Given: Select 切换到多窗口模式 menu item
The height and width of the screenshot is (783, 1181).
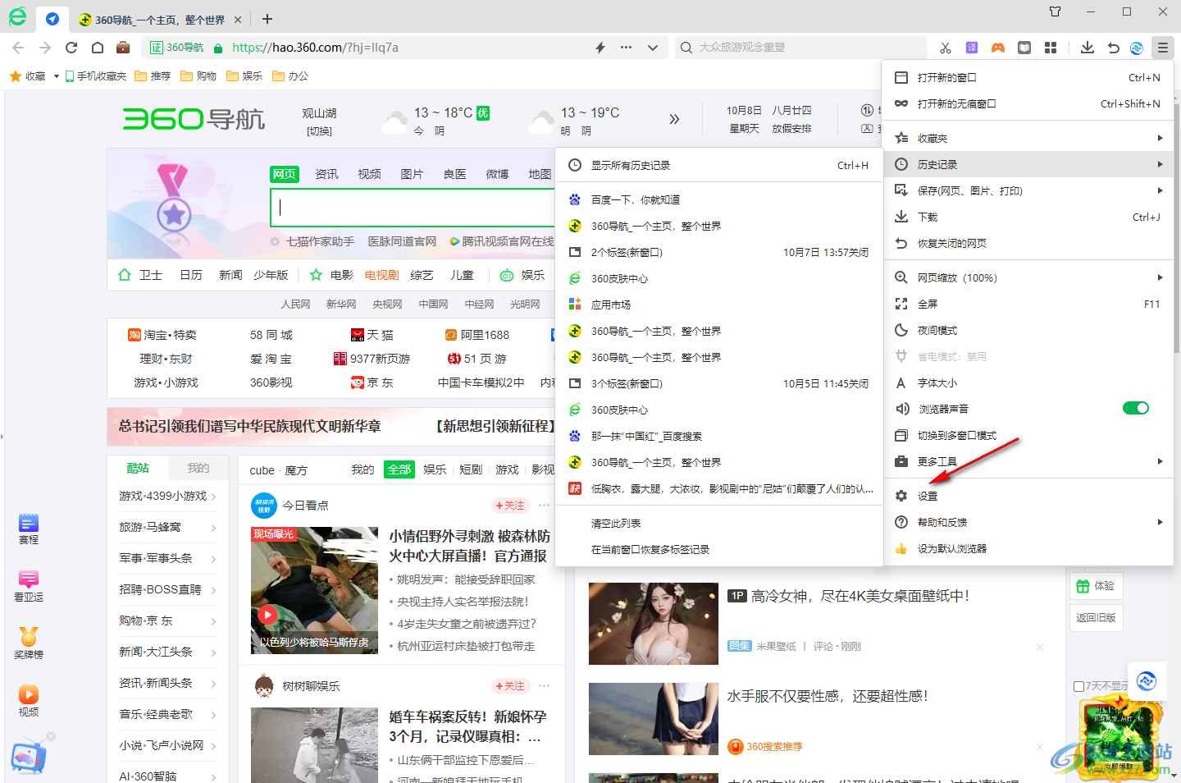Looking at the screenshot, I should click(x=1028, y=435).
